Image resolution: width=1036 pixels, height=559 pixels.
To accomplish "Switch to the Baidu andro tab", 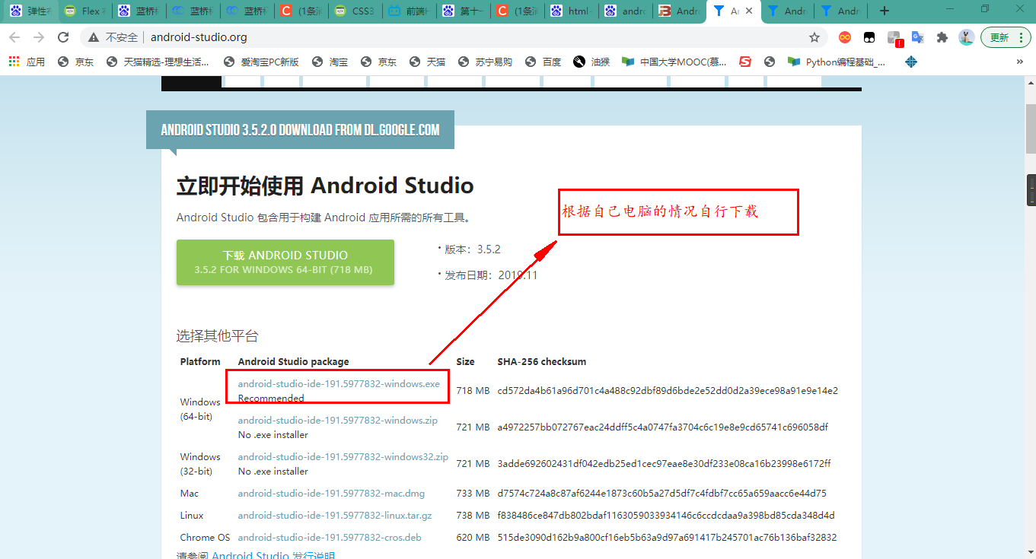I will point(626,11).
